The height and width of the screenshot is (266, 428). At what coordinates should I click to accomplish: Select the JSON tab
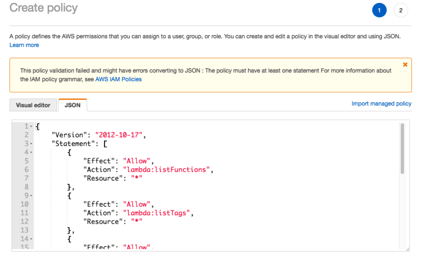pyautogui.click(x=72, y=105)
